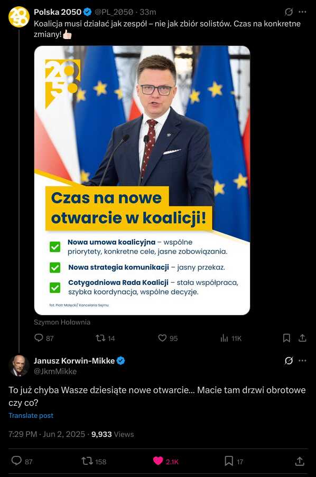Viewport: 316px width, 477px height.
Task: Open more options on Polska 2050 post
Action: coord(302,12)
